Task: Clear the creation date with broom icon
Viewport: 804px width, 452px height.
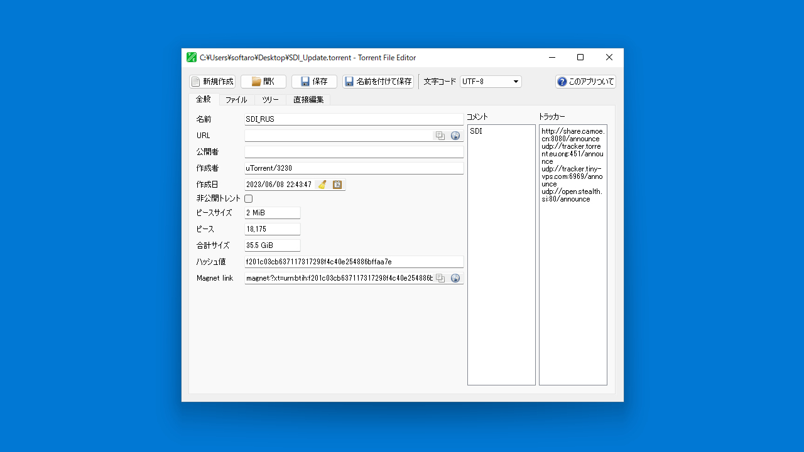Action: 322,185
